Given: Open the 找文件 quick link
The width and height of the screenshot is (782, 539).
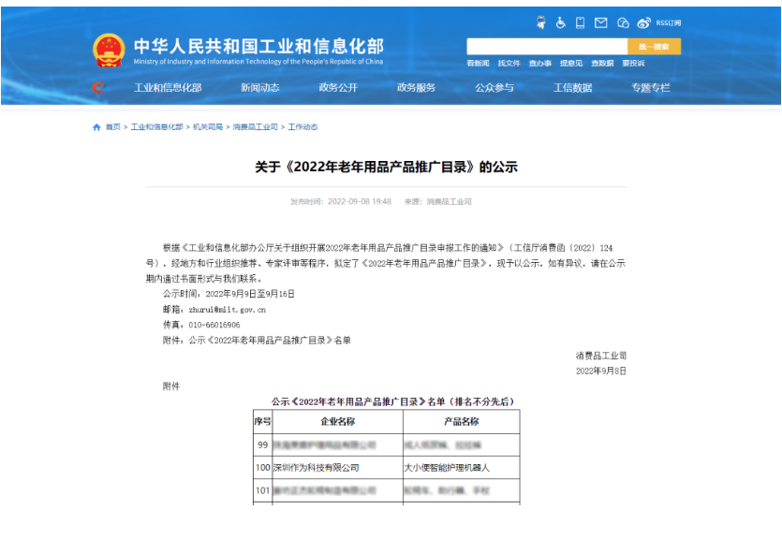Looking at the screenshot, I should tap(509, 64).
